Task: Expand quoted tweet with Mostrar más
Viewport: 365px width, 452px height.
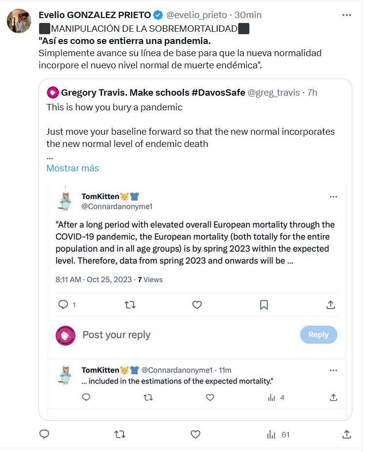Action: (73, 168)
